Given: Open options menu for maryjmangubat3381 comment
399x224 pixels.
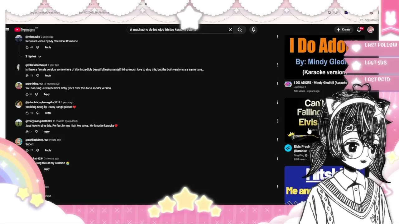Looking at the screenshot, I should (x=277, y=121).
